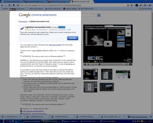This screenshot has height=123, width=153.
Task: Switch to The Legend of Zelda tab
Action: (35, 2)
